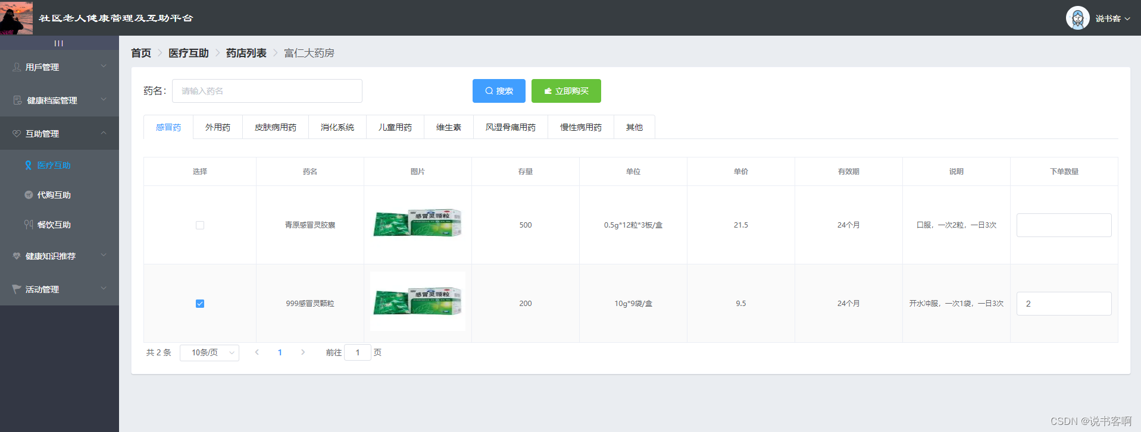
Task: Click the 立即购买 buy button
Action: point(566,91)
